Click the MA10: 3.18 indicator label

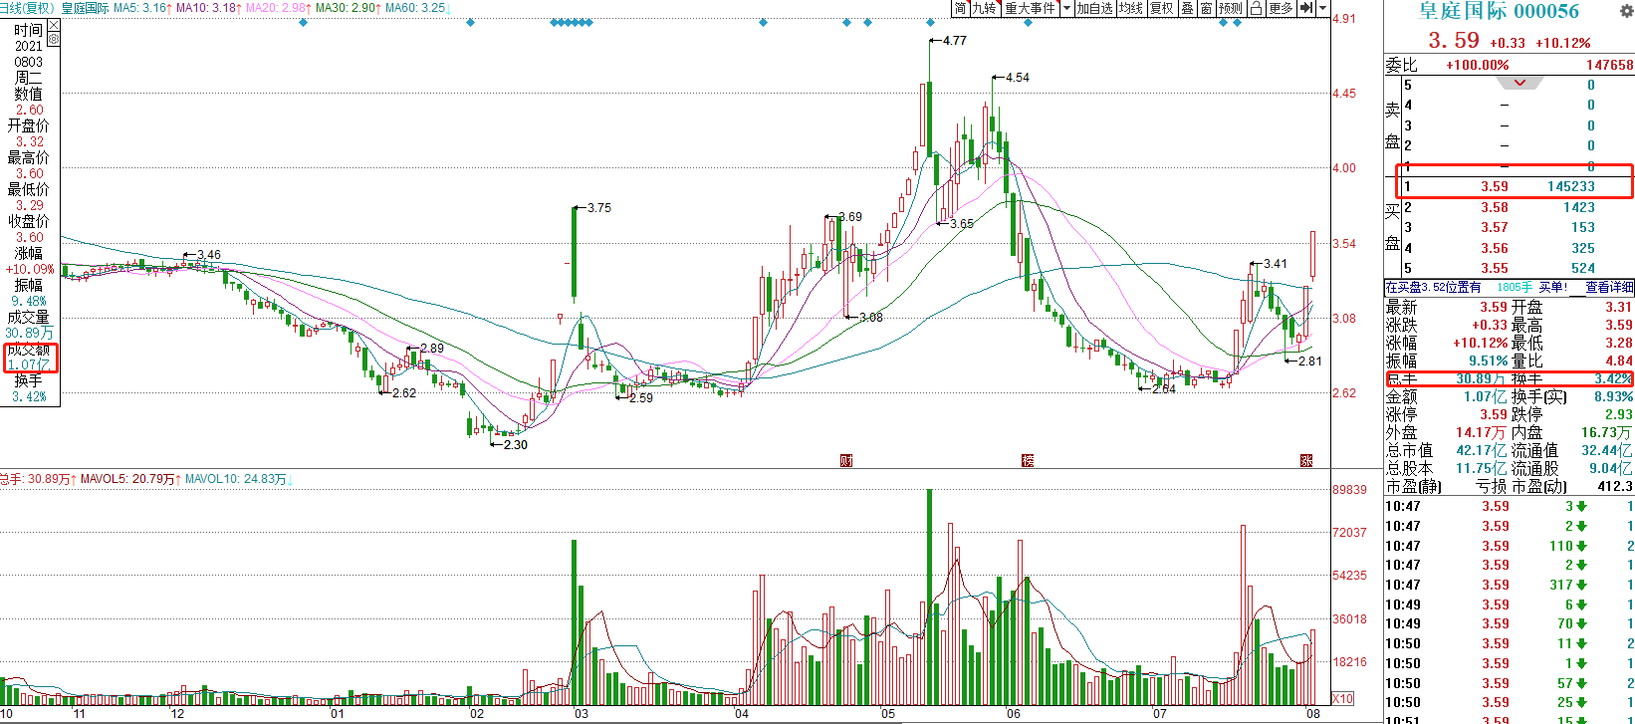pos(208,8)
